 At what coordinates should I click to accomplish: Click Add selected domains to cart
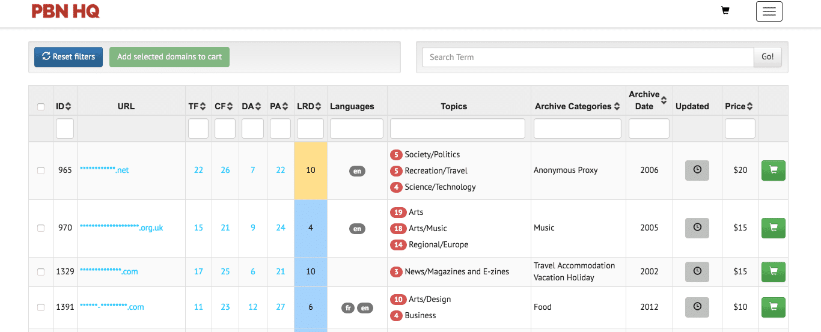[169, 57]
